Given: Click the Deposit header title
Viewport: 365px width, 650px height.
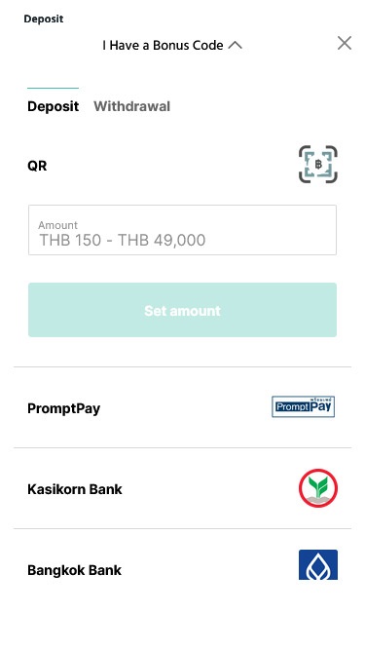Looking at the screenshot, I should point(44,19).
